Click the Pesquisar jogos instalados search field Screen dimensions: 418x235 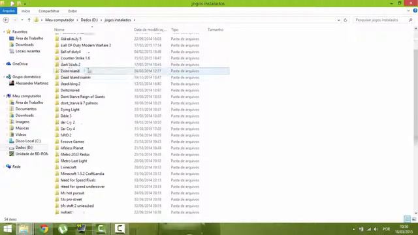click(381, 20)
